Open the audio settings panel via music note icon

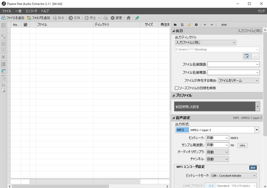(x=189, y=25)
